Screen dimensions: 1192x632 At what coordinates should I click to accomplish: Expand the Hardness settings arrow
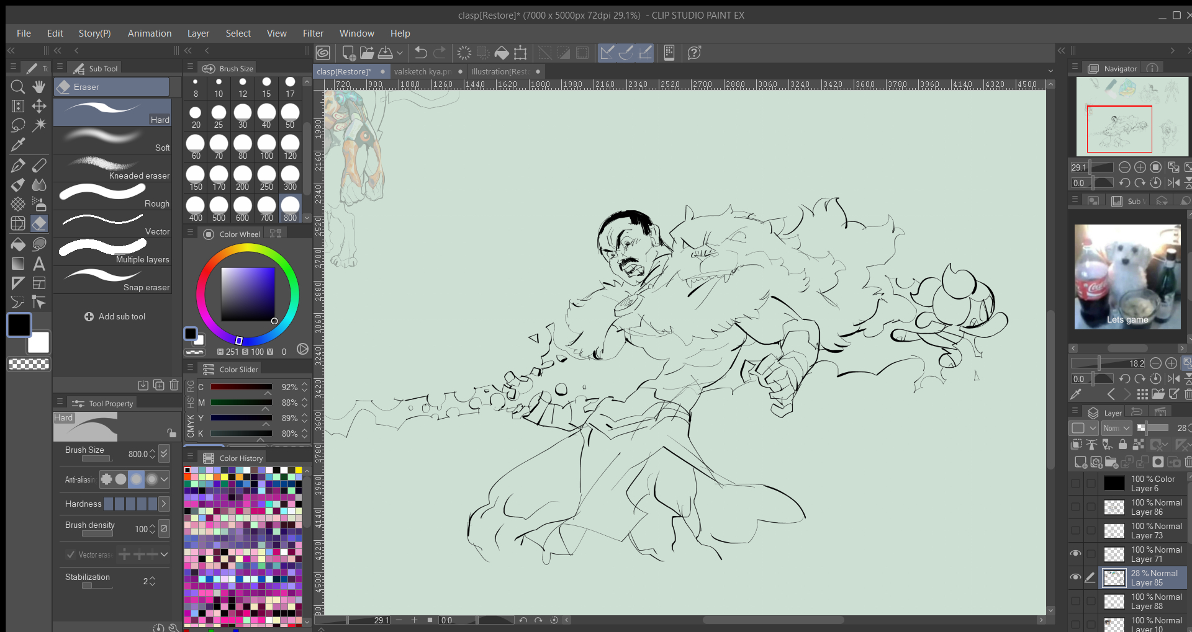pos(164,504)
